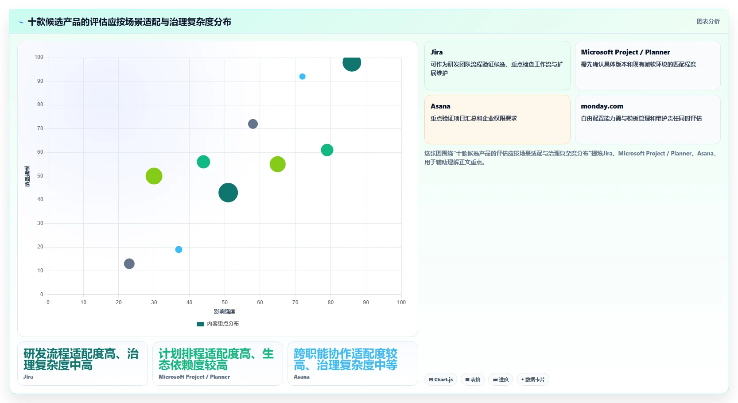
Task: Click the text 需先确认具体版本和现有微软环境的匹配程度
Action: point(638,64)
